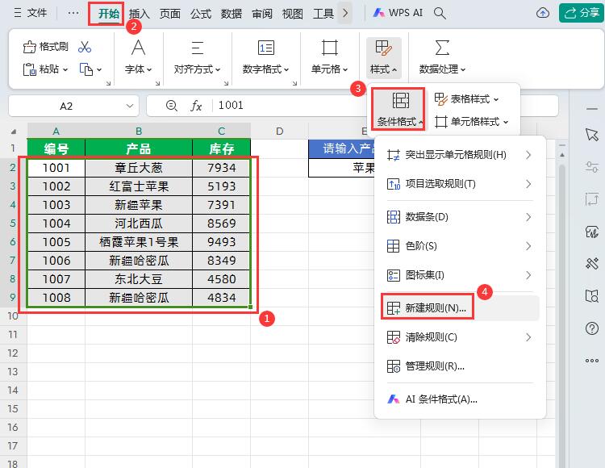Screen dimensions: 605x468
Task: Open the Number Format (数字格式) group
Action: (265, 57)
